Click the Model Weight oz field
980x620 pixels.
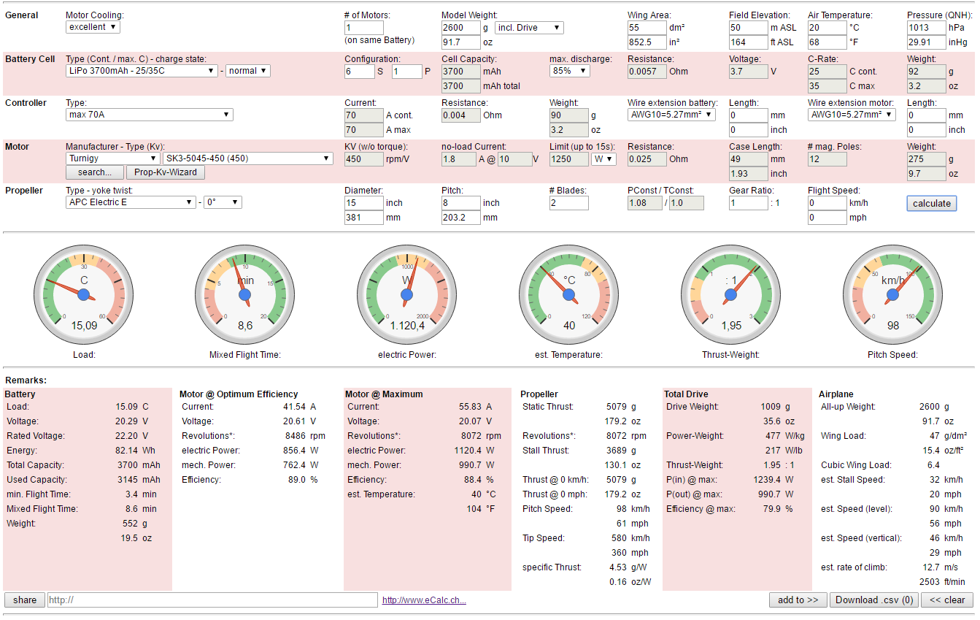pyautogui.click(x=460, y=42)
